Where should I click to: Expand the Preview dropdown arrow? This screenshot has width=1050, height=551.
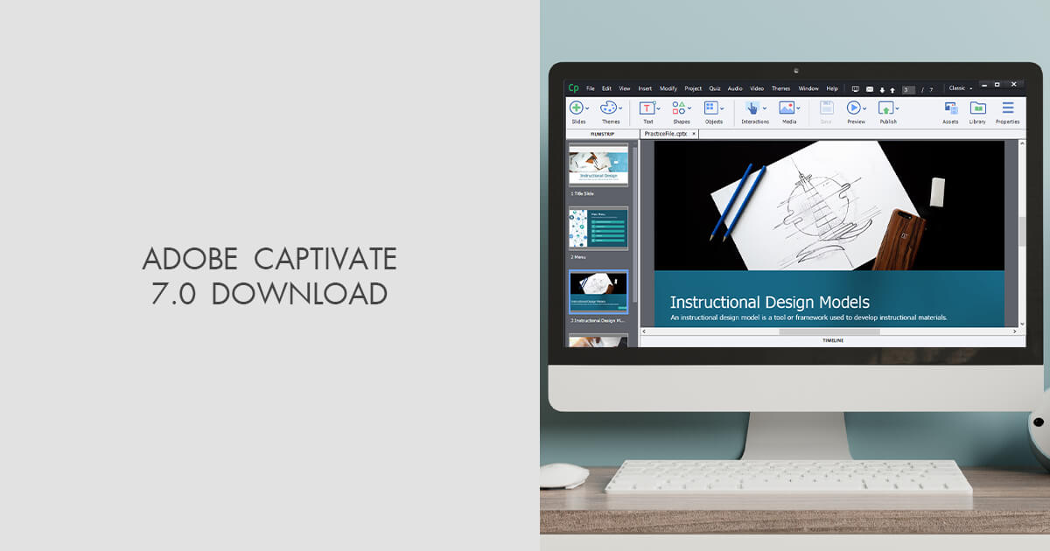click(x=864, y=108)
